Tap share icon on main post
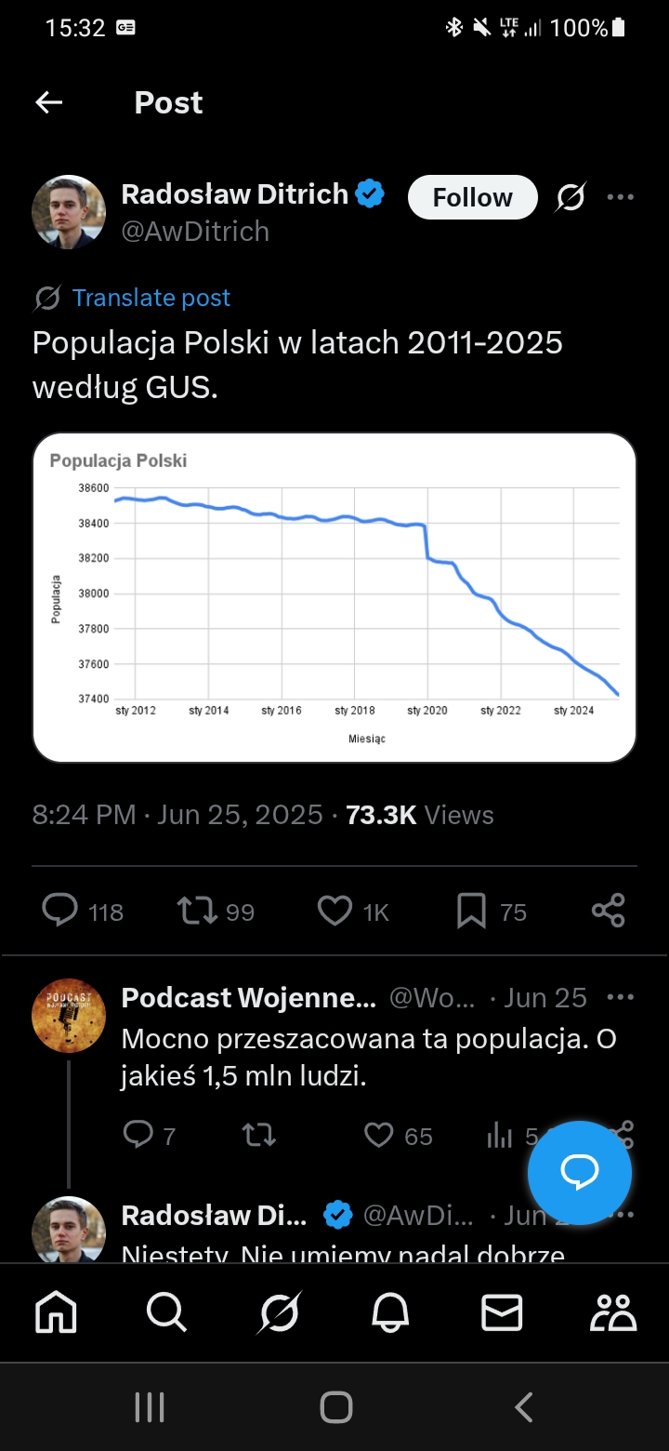Viewport: 669px width, 1451px height. (x=609, y=911)
